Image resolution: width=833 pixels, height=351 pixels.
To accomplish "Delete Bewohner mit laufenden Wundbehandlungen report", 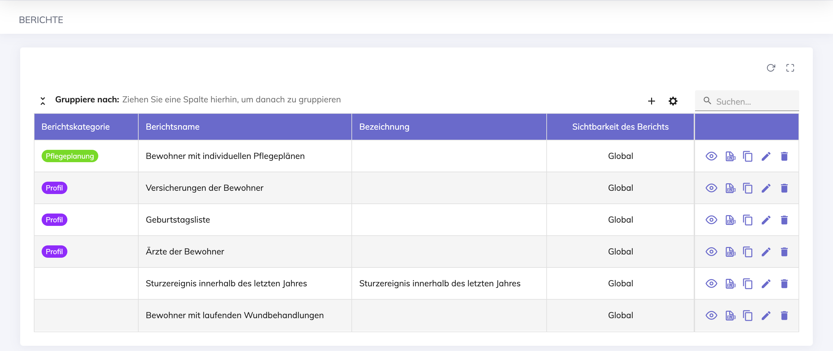I will (x=784, y=316).
